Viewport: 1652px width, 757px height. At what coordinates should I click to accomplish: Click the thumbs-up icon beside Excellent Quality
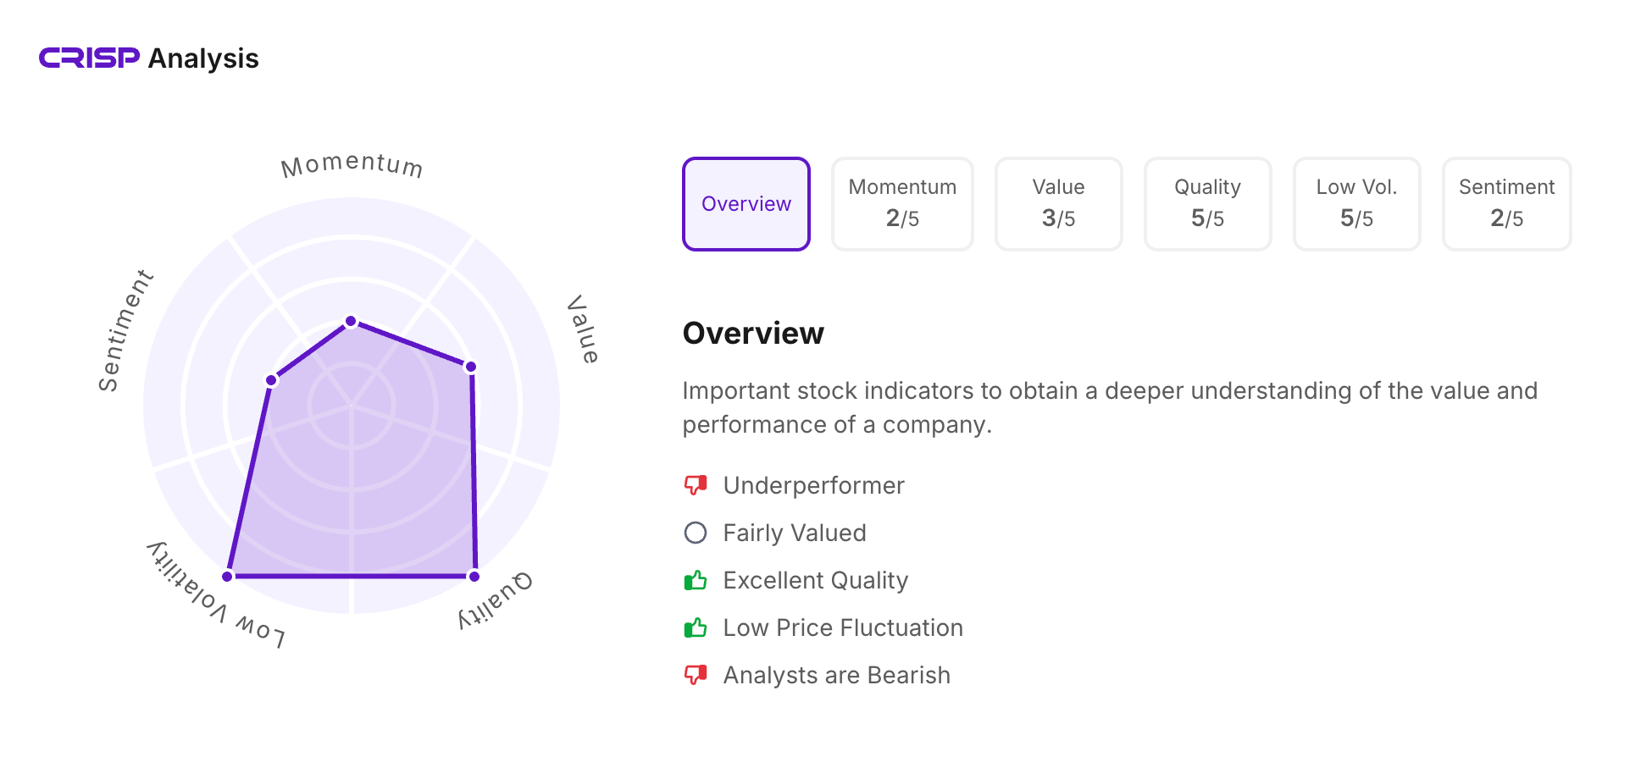pyautogui.click(x=696, y=580)
